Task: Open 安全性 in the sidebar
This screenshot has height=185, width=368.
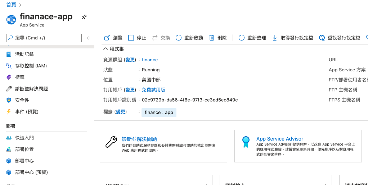Action: point(22,100)
